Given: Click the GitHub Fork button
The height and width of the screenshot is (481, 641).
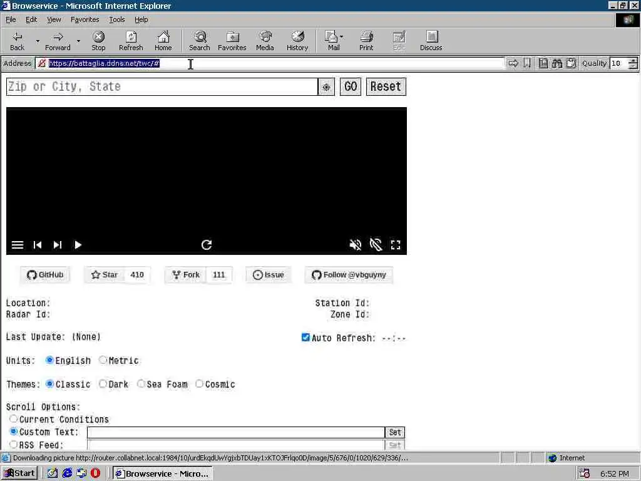Looking at the screenshot, I should [186, 275].
